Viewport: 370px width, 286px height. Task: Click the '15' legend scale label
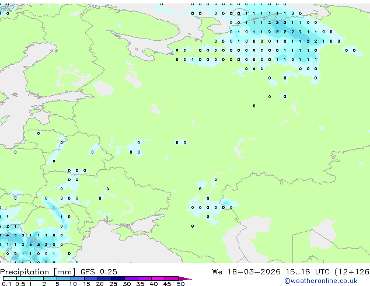coord(86,284)
